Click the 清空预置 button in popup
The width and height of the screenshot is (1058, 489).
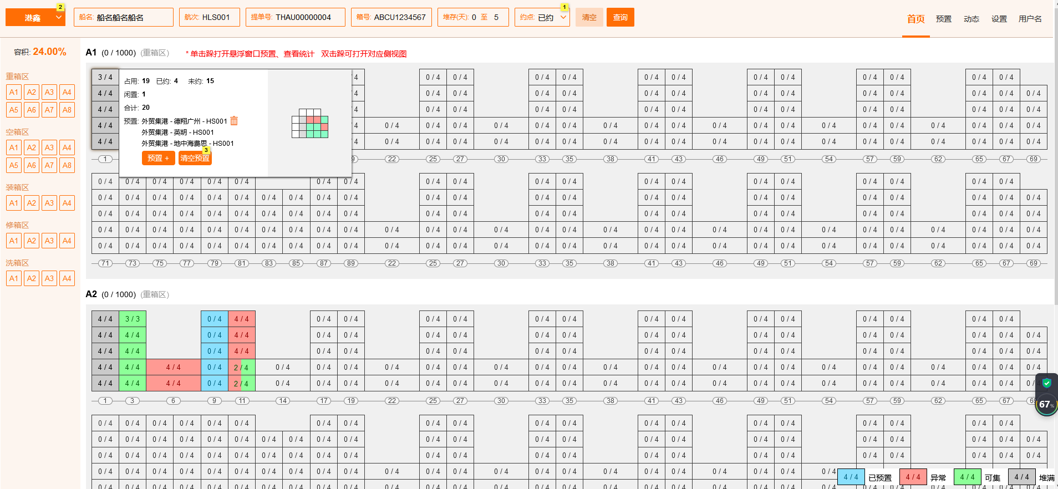pyautogui.click(x=195, y=158)
